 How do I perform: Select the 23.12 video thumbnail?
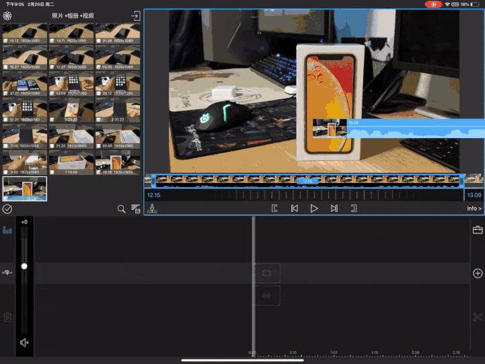(118, 84)
